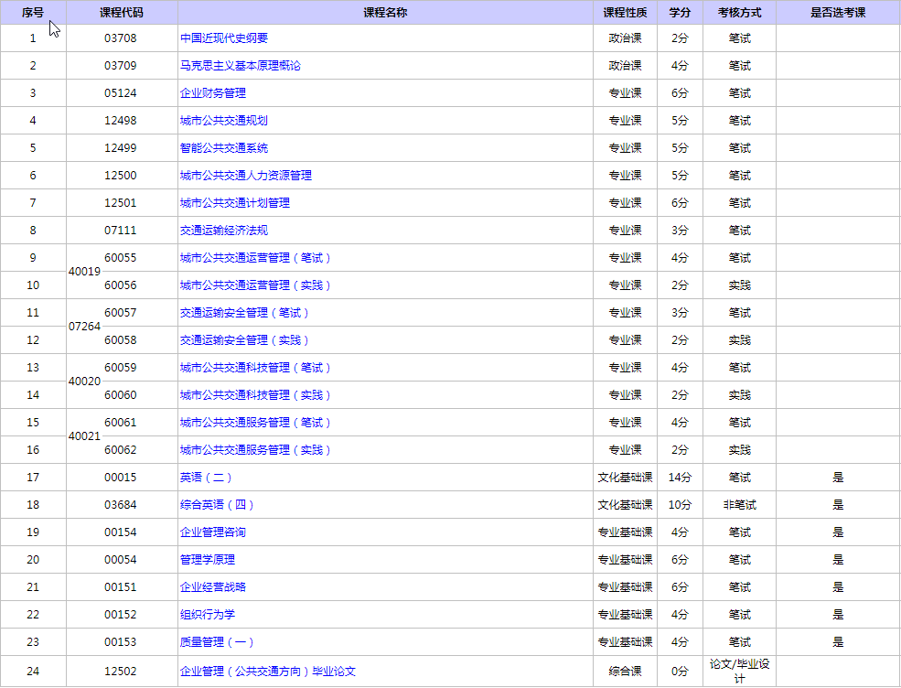Click 交通运输安全管理（笔试）link
Screen dimensions: 901x688
(245, 313)
